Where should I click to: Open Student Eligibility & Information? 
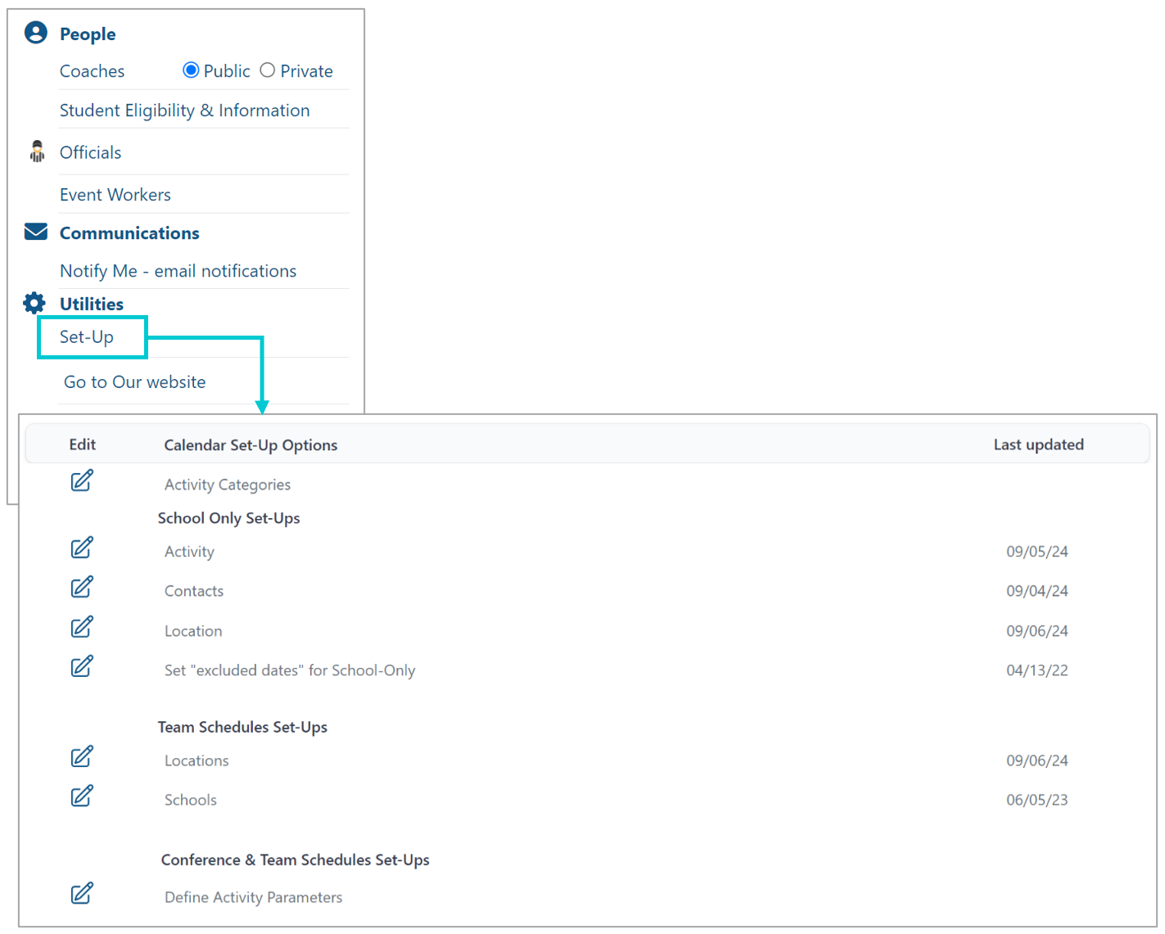(x=184, y=111)
